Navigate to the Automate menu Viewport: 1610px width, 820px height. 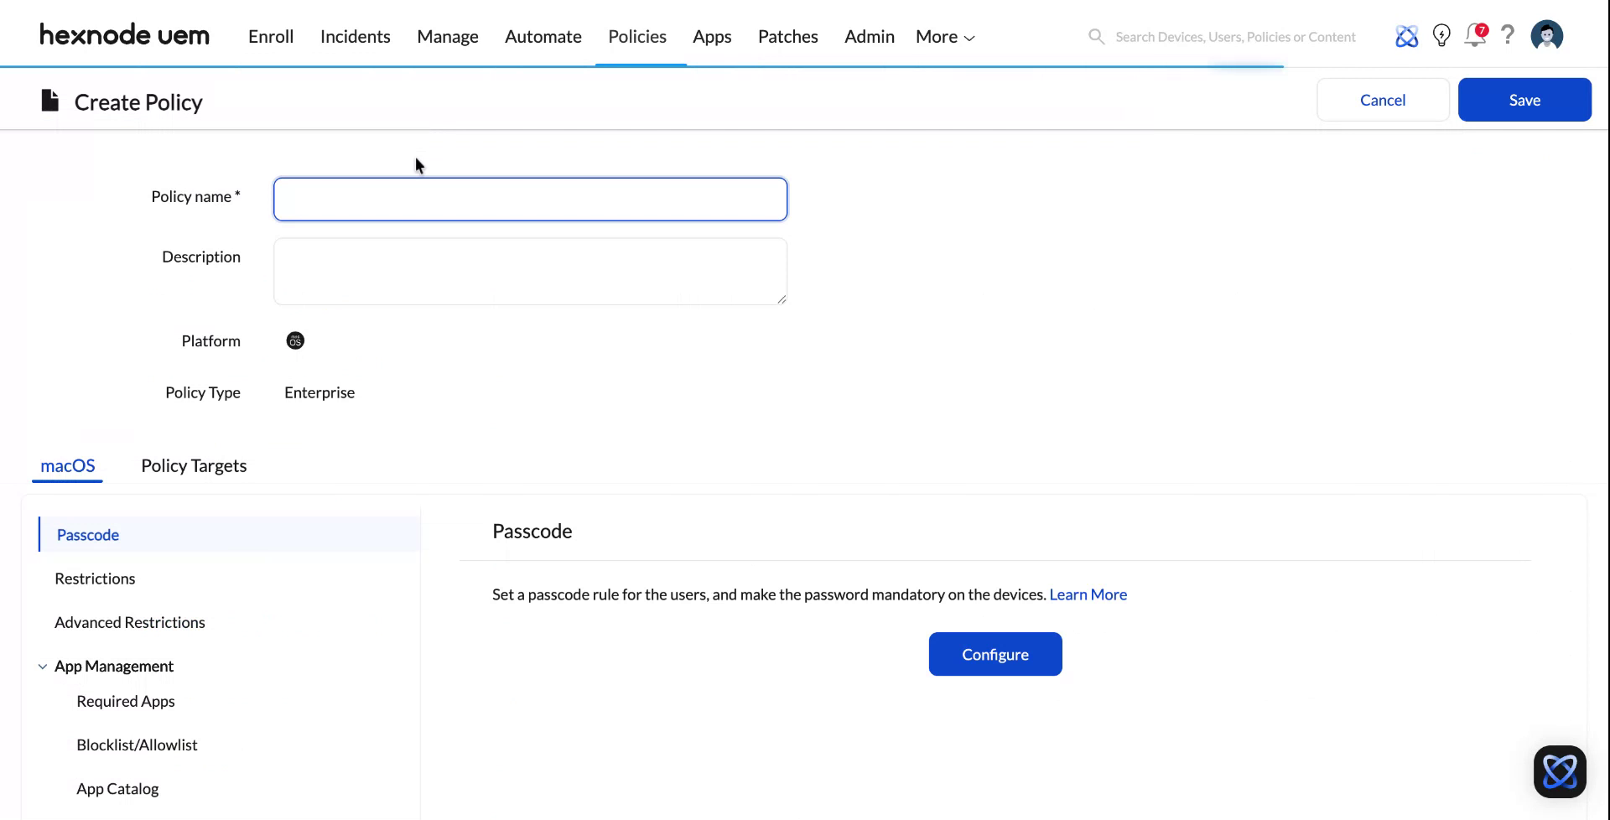click(543, 36)
